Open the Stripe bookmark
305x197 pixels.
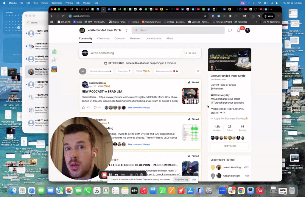pos(77,22)
